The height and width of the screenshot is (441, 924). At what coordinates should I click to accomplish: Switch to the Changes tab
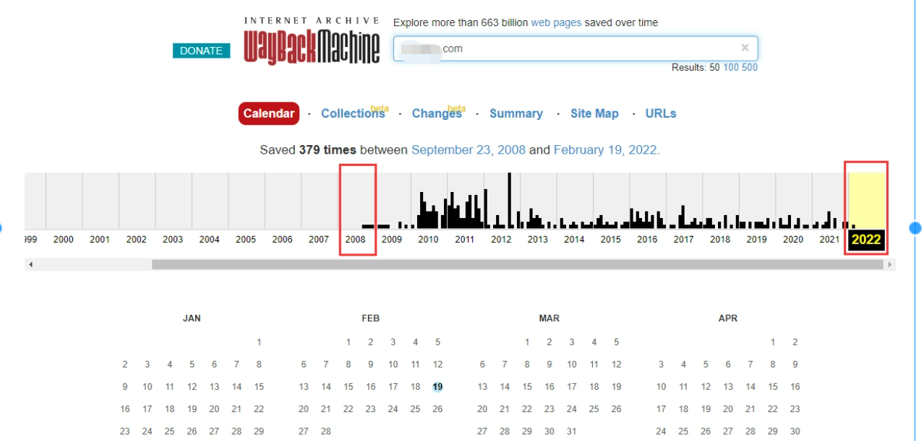(436, 113)
